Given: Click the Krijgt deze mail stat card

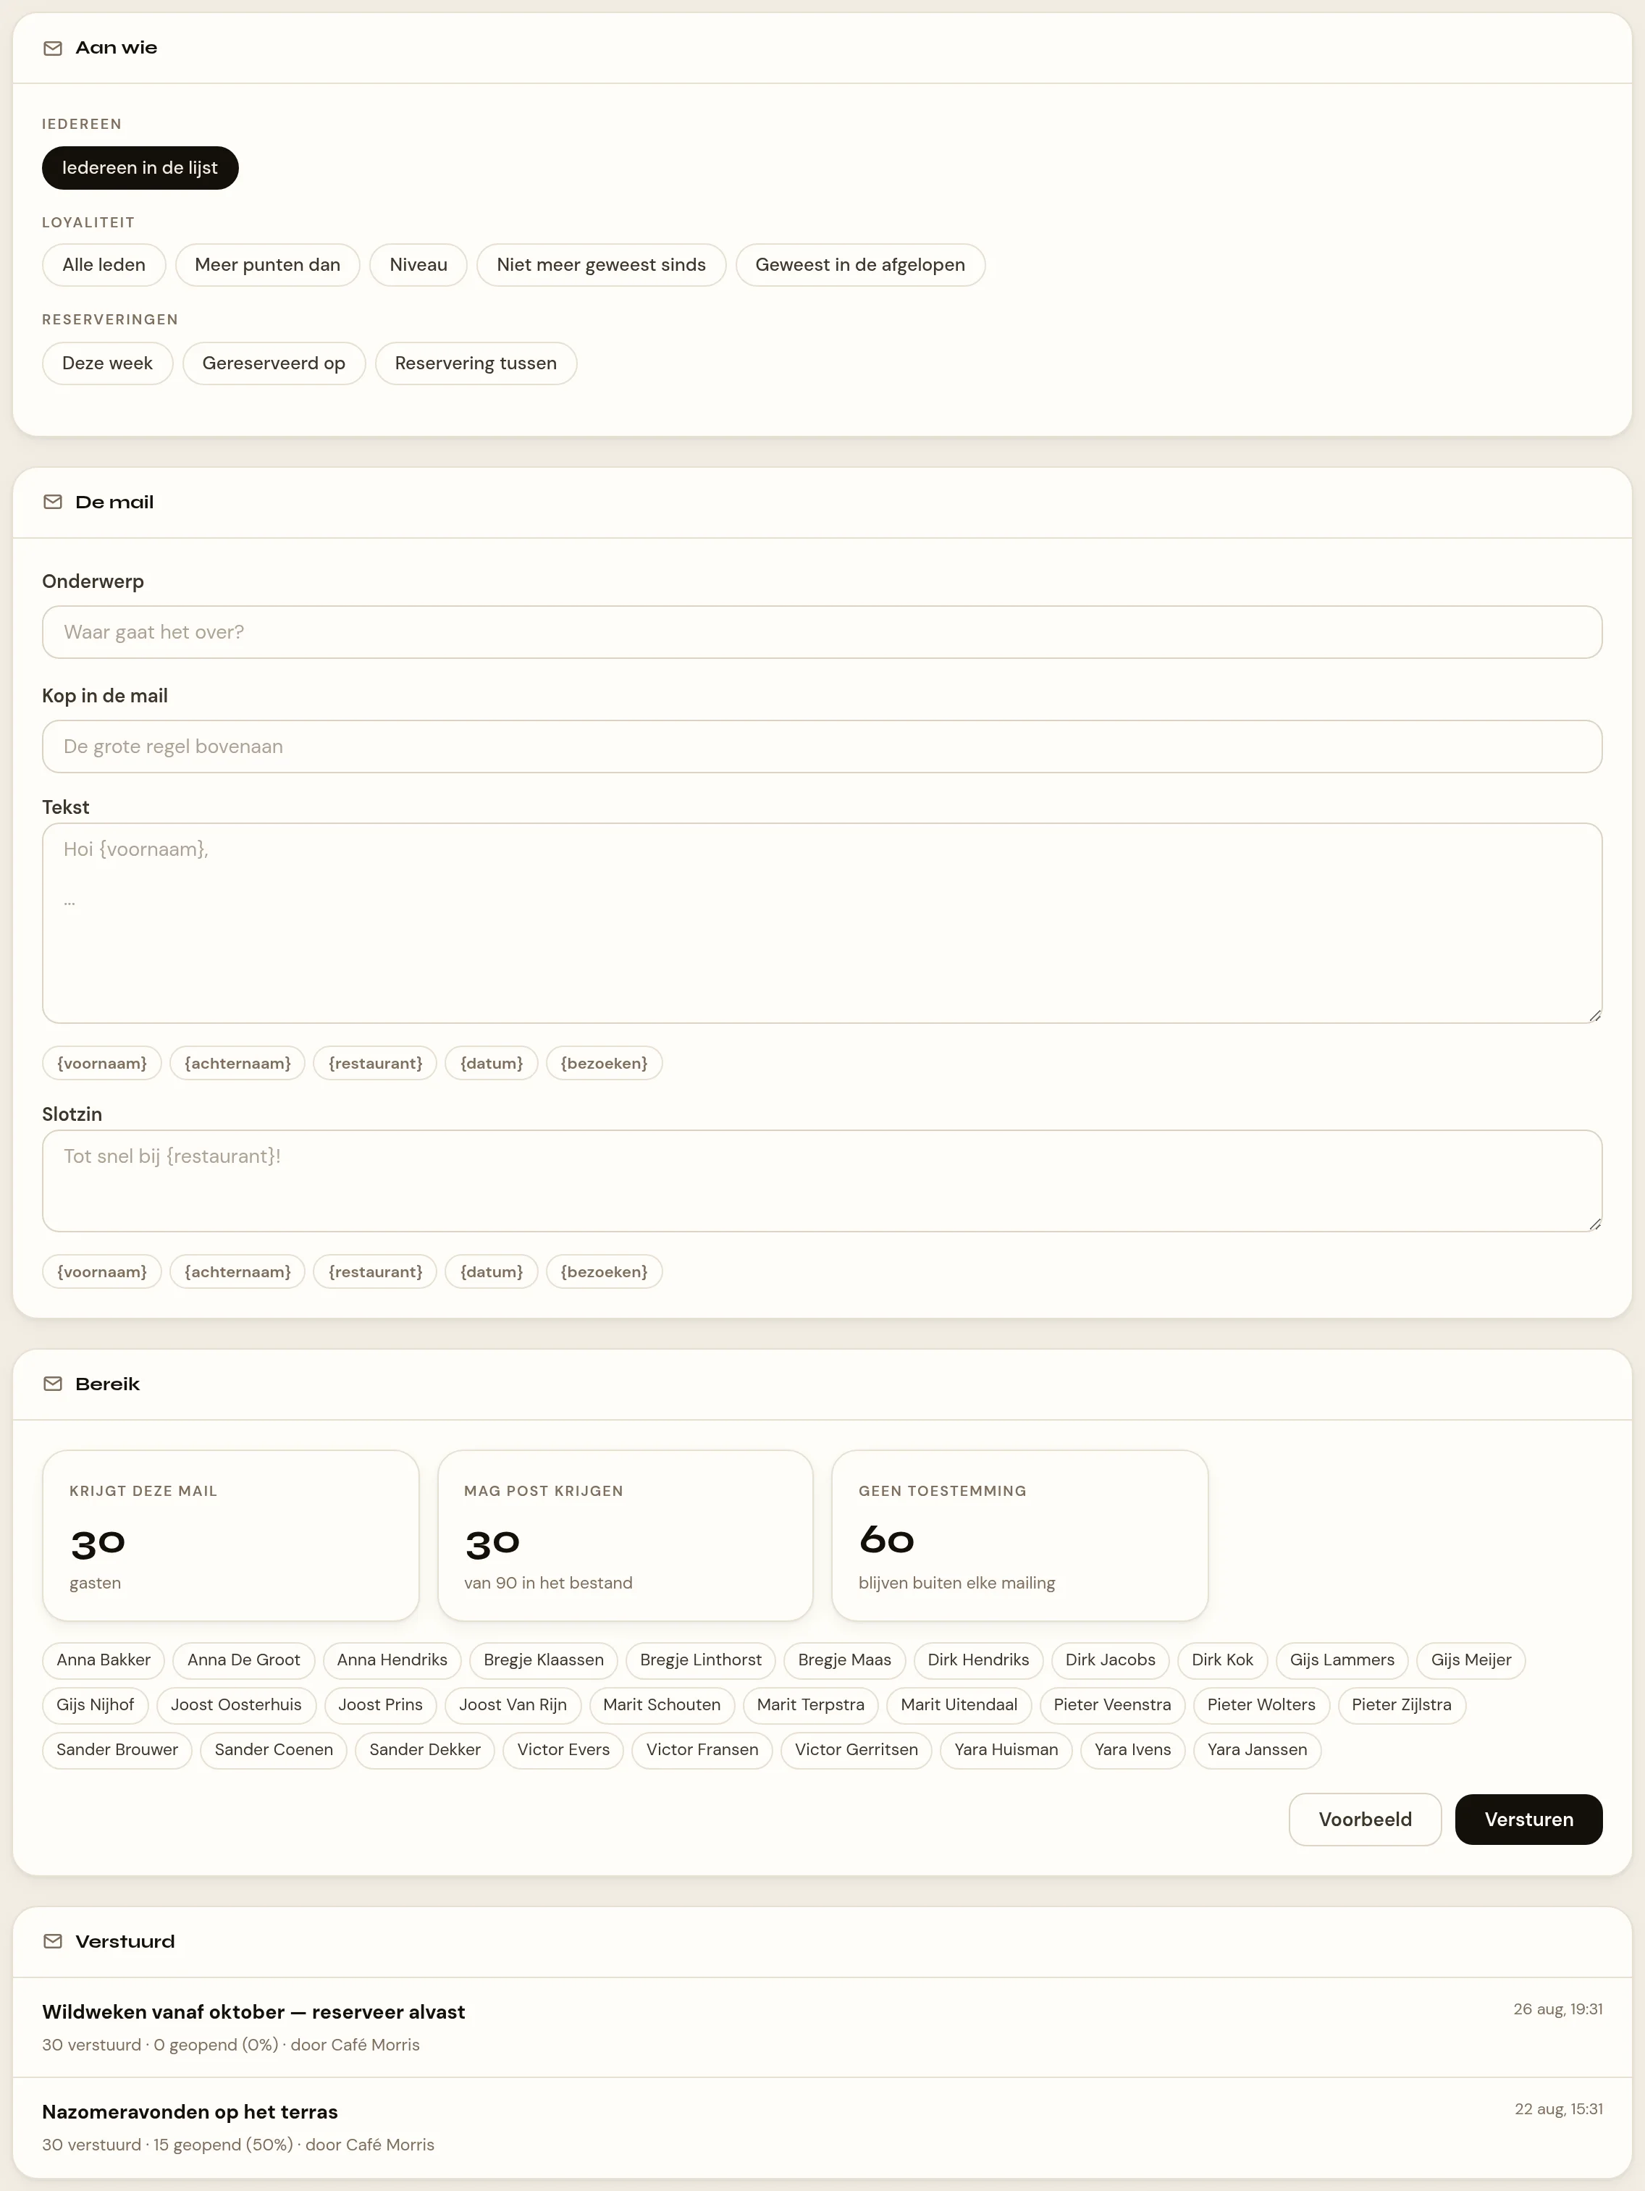Looking at the screenshot, I should click(x=231, y=1535).
